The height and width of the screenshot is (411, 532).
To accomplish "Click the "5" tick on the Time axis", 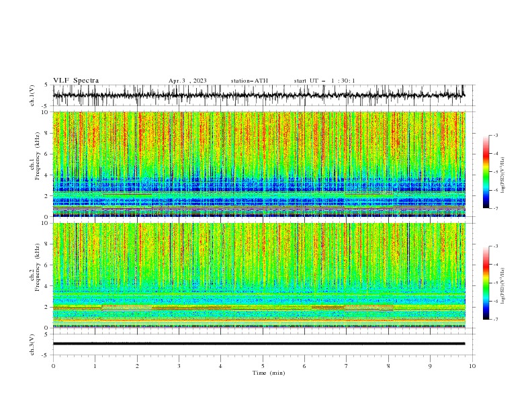I will [x=263, y=366].
